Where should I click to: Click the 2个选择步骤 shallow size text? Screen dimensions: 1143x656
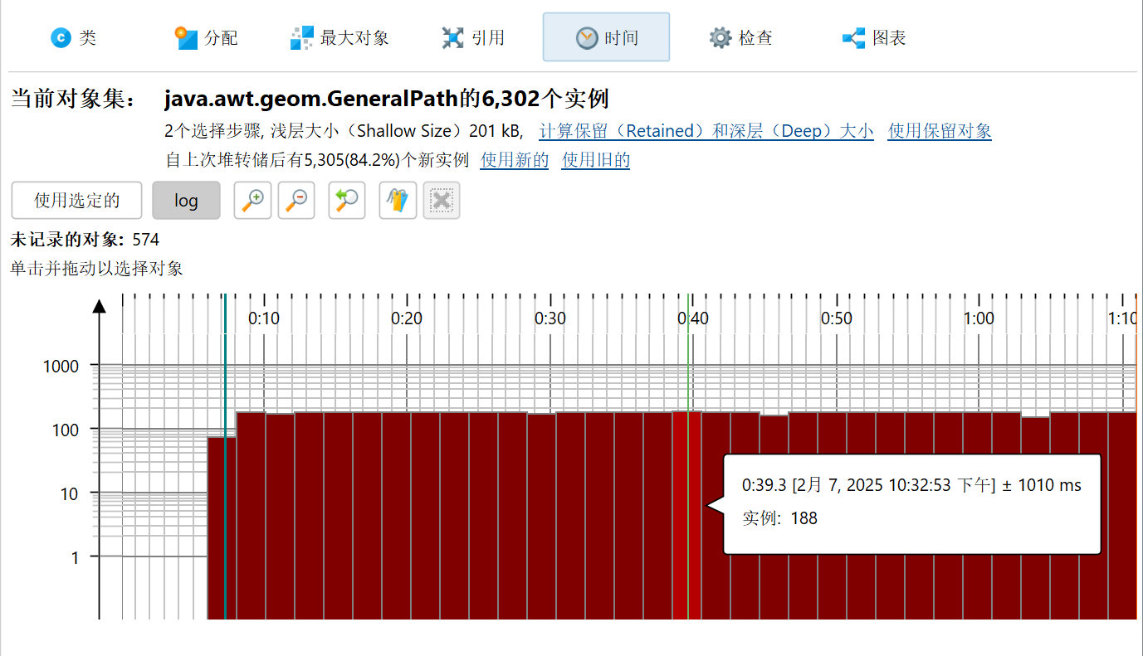344,131
